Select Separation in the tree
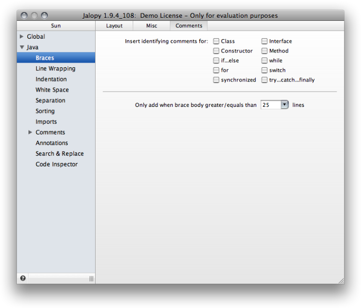This screenshot has width=361, height=308. [x=50, y=100]
